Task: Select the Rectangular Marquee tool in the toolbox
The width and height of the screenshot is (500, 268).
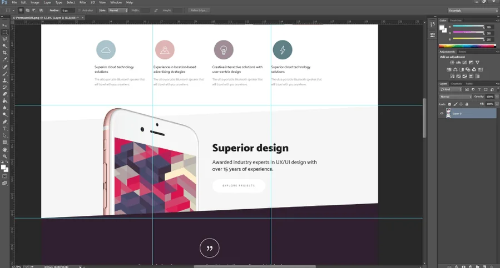Action: [x=5, y=32]
